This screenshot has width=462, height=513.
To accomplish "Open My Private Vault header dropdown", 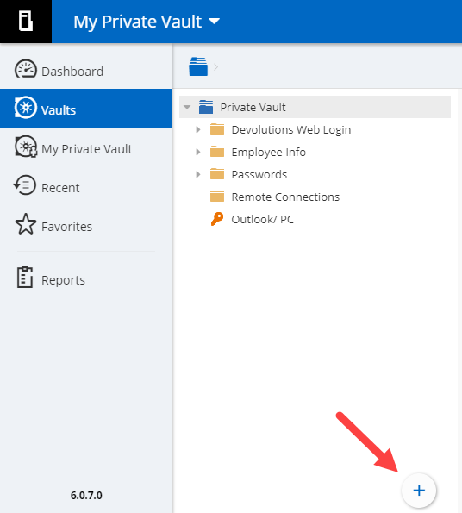I will 147,22.
